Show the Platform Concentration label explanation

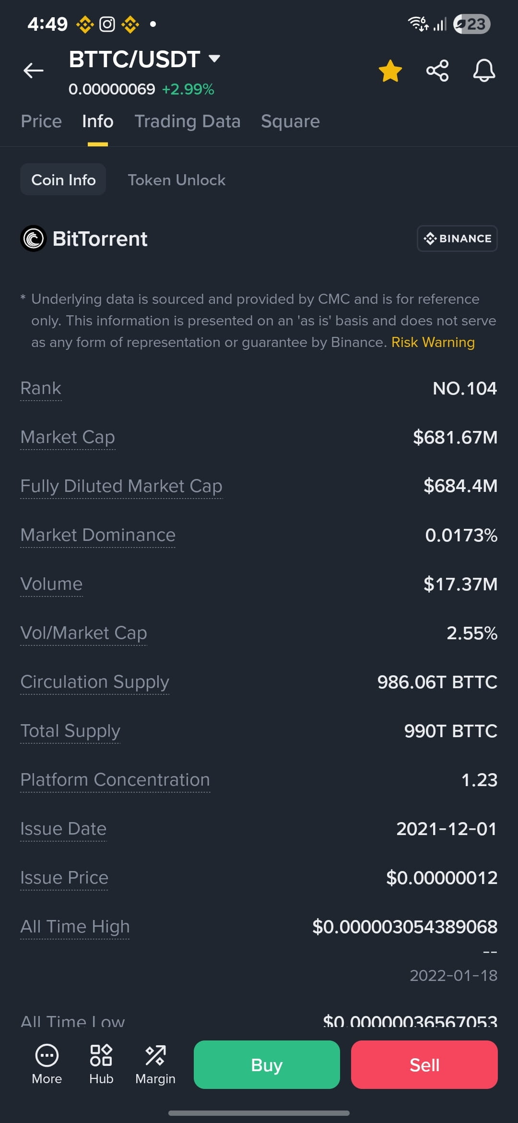[x=115, y=780]
